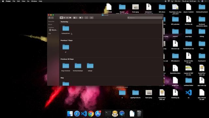The image size is (209, 118).
Task: Open Sequel Pro from the Dock
Action: (x=115, y=114)
